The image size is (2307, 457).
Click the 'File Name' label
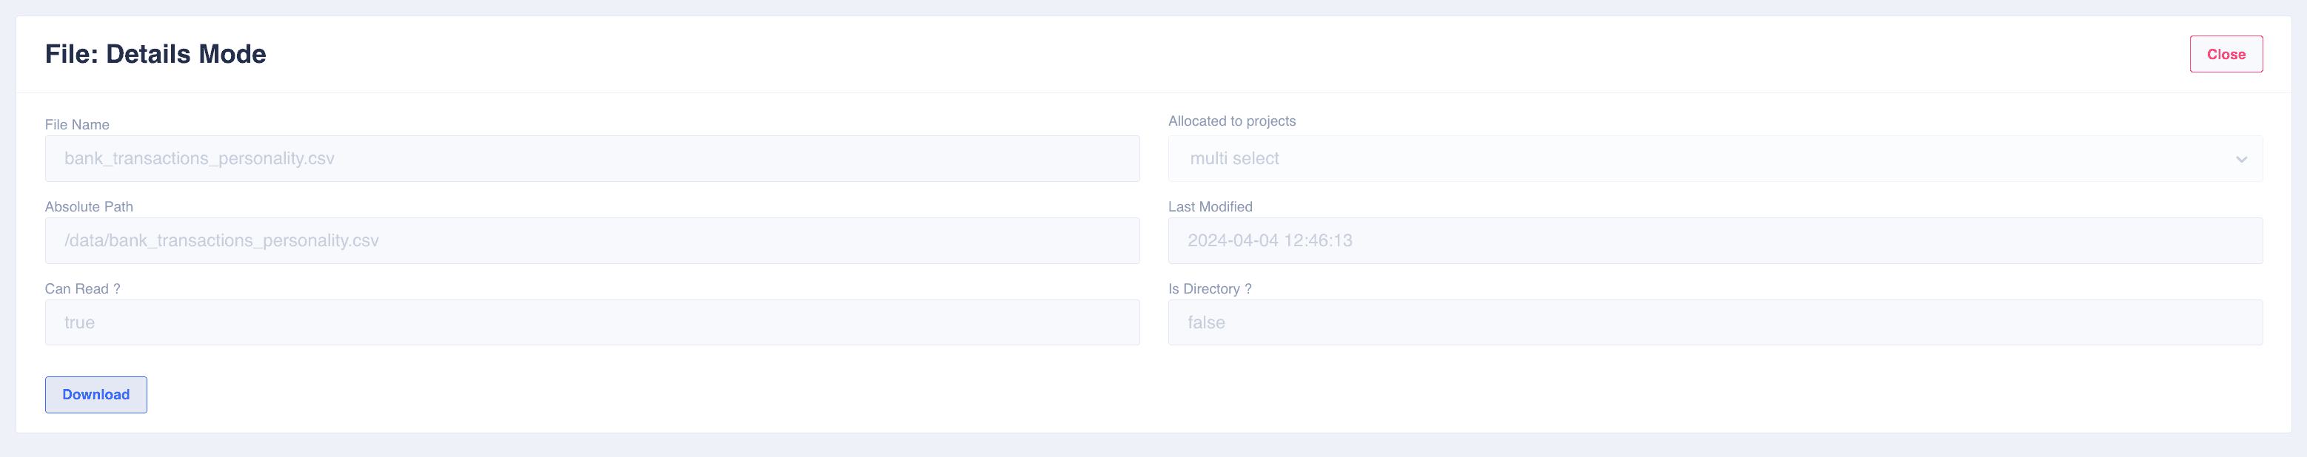pos(77,124)
